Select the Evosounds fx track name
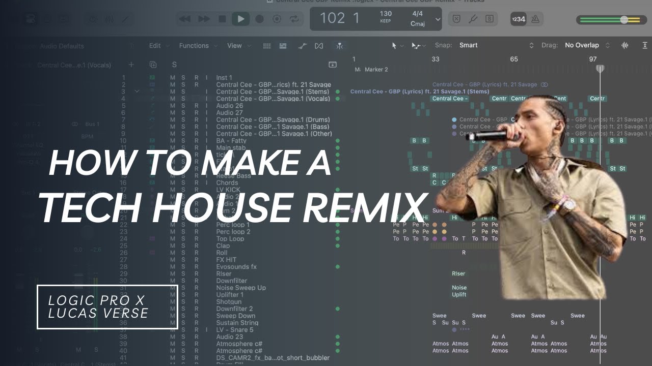 pos(236,266)
